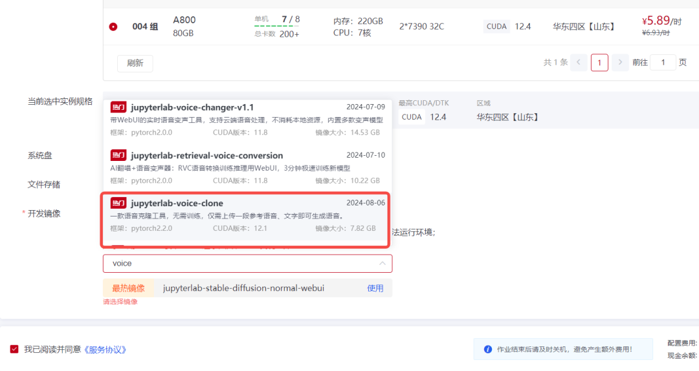This screenshot has width=699, height=371.
Task: Go to next page arrow
Action: [x=620, y=62]
